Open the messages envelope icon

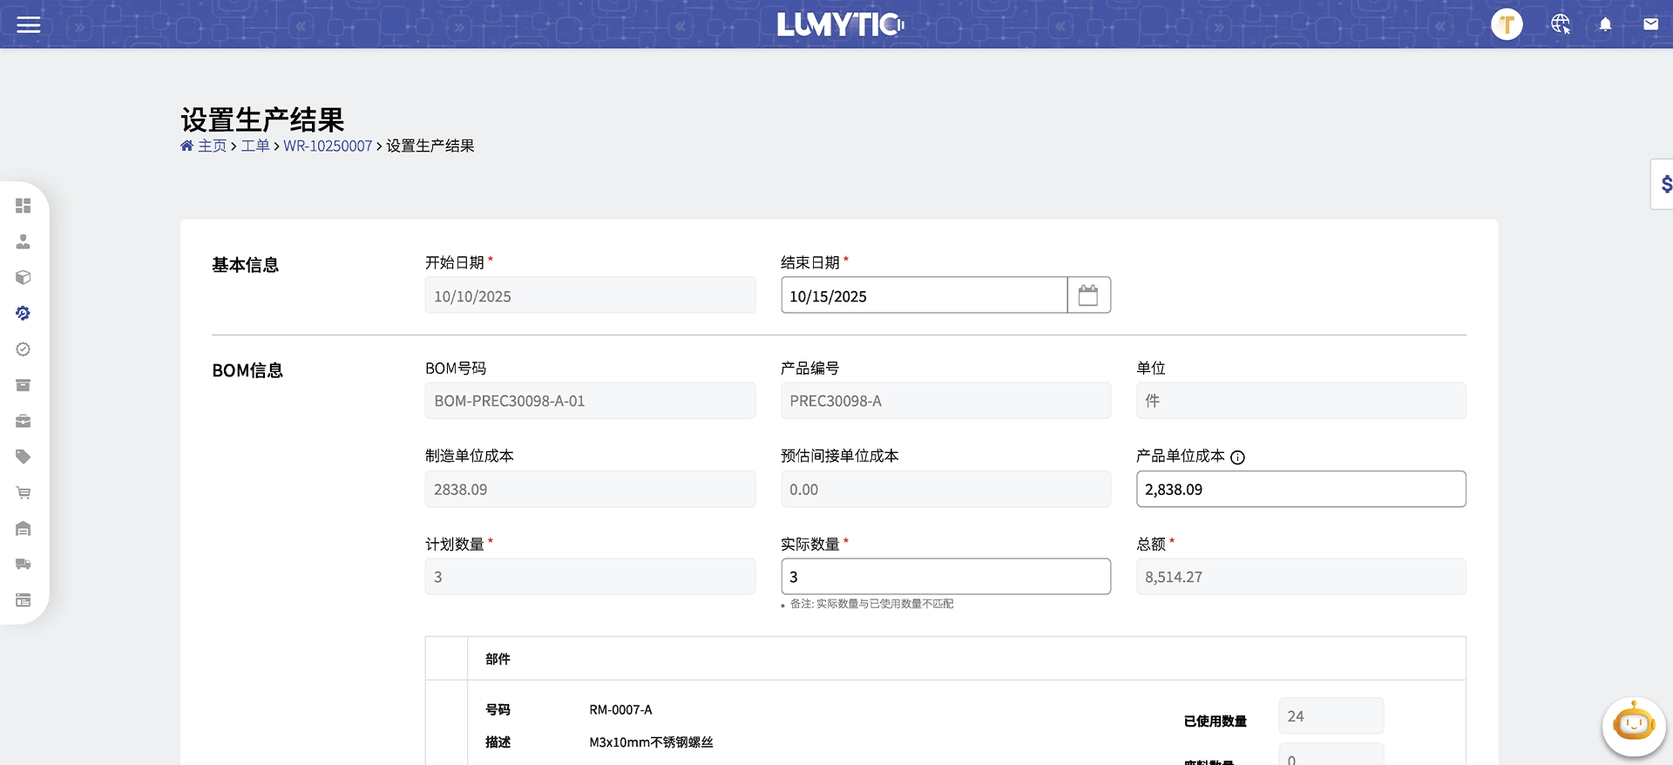coord(1650,24)
